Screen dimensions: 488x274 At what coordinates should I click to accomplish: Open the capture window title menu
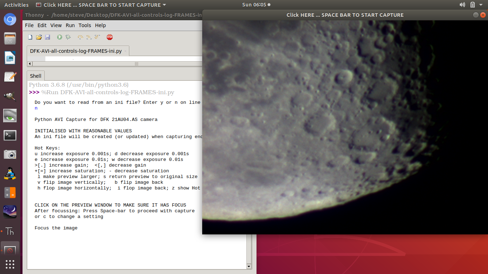pyautogui.click(x=100, y=5)
